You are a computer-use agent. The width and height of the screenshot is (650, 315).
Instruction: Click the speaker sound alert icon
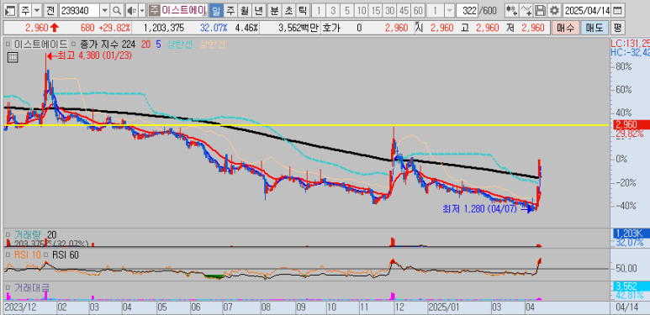click(131, 10)
